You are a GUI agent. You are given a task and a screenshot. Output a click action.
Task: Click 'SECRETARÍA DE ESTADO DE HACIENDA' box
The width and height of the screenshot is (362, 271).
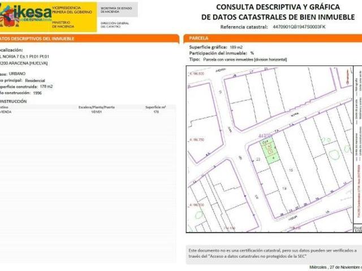pos(117,10)
